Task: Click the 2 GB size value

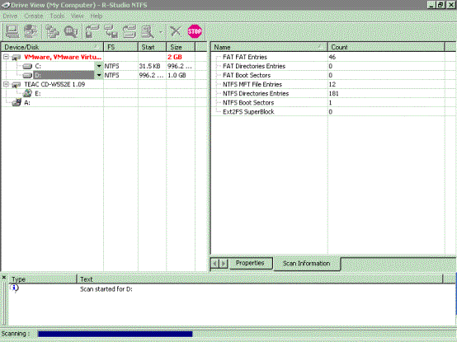Action: tap(175, 57)
